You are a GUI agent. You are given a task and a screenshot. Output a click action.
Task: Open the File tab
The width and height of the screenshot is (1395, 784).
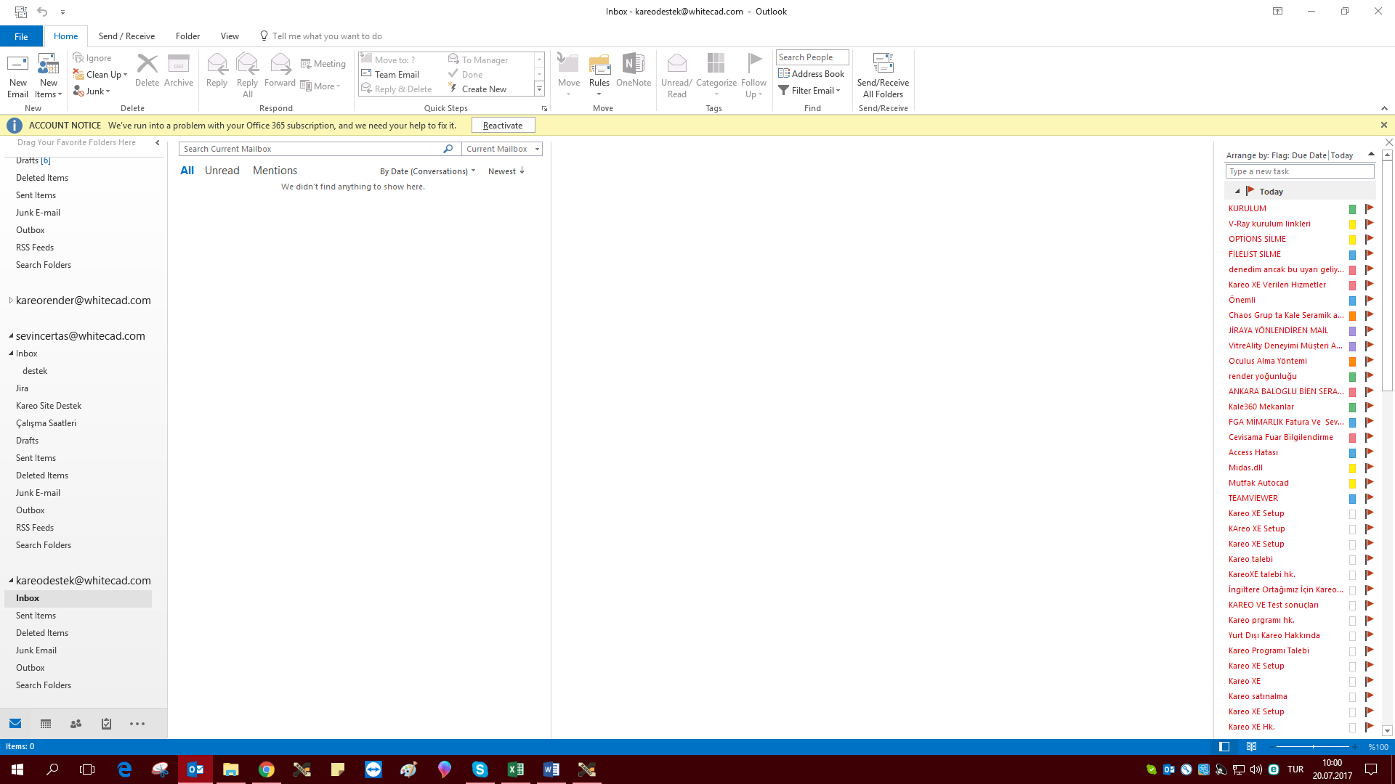click(21, 36)
